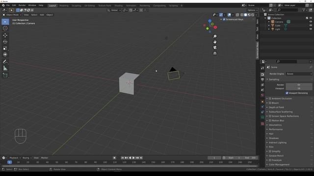Select the Scale tool

tap(5, 48)
